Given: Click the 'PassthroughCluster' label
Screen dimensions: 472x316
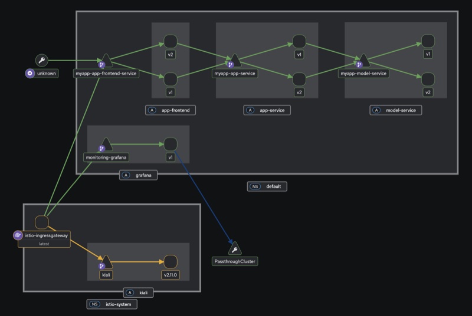Looking at the screenshot, I should pyautogui.click(x=235, y=261).
